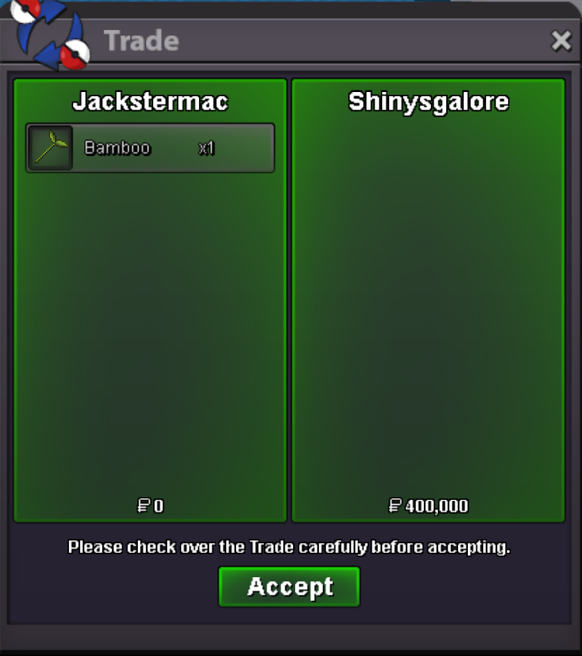Select the Shinysgalore player name header
The image size is (582, 656).
click(x=429, y=102)
